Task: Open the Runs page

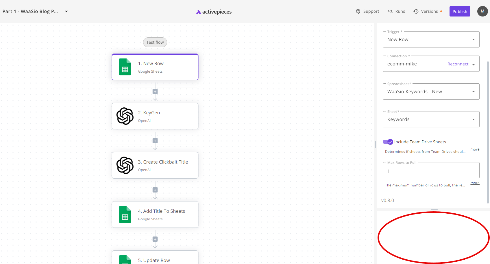Action: click(396, 11)
